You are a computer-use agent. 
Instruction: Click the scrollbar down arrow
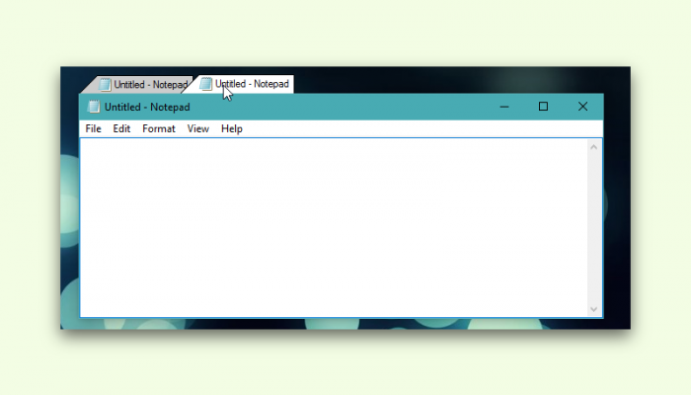click(593, 309)
